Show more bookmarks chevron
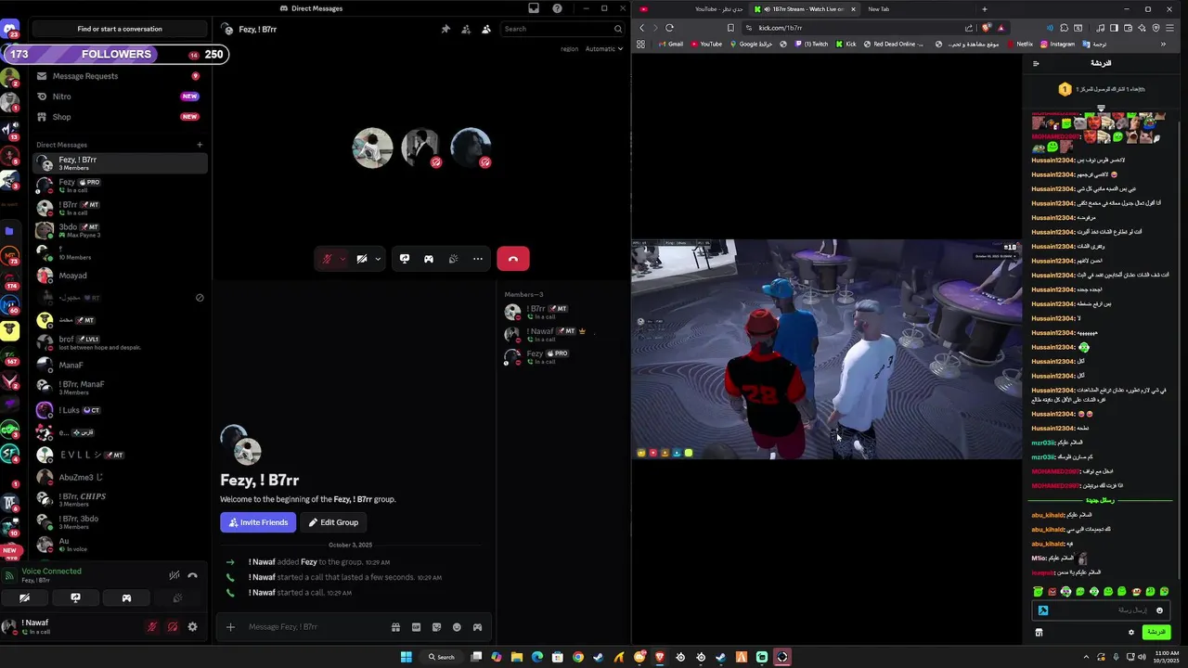Screen dimensions: 1188x668 click(1163, 44)
